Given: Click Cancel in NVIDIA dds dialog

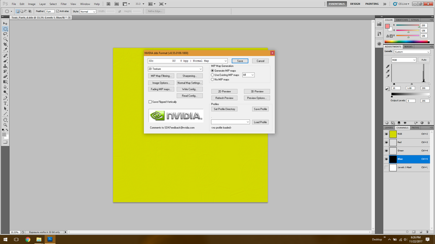Looking at the screenshot, I should click(260, 61).
